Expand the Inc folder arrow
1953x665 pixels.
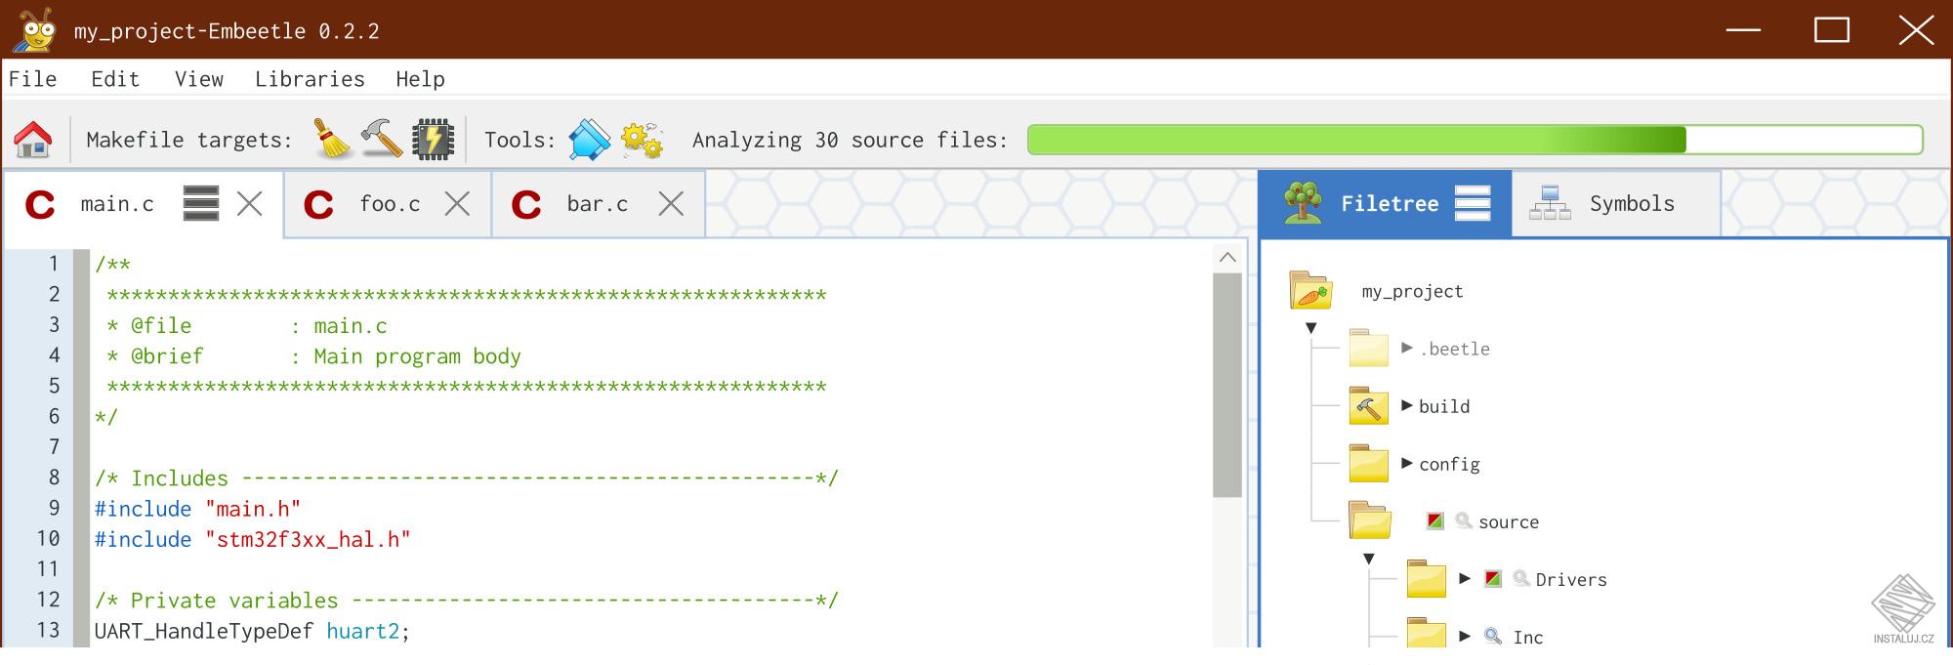(x=1464, y=636)
